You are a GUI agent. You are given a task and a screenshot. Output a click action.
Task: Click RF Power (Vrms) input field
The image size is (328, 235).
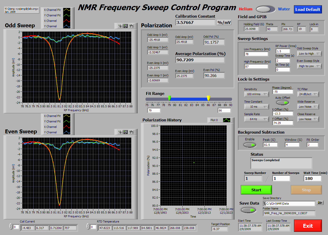[283, 51]
